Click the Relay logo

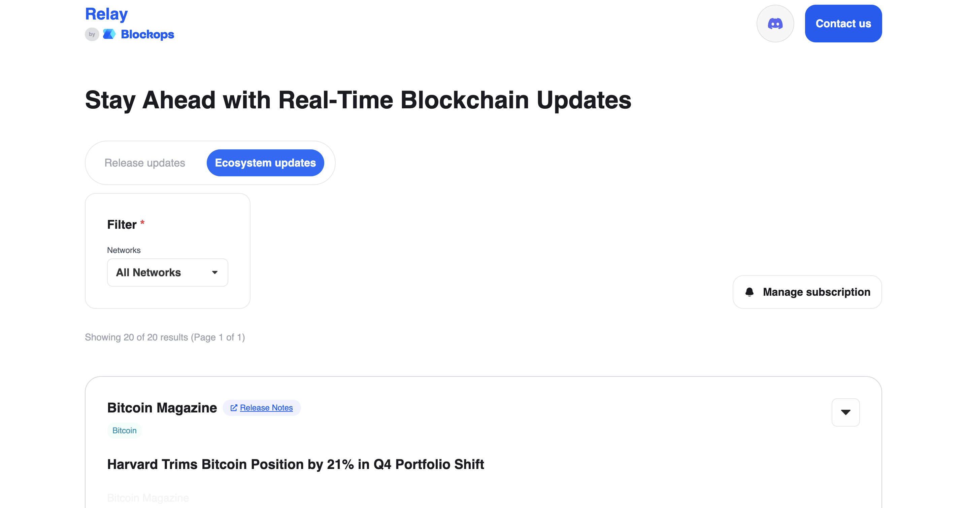pos(106,13)
